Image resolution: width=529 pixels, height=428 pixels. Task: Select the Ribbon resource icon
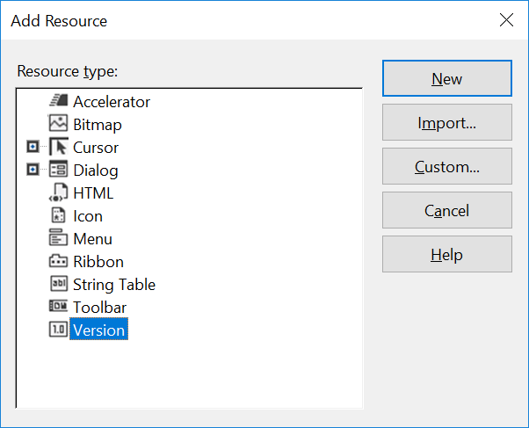(58, 261)
